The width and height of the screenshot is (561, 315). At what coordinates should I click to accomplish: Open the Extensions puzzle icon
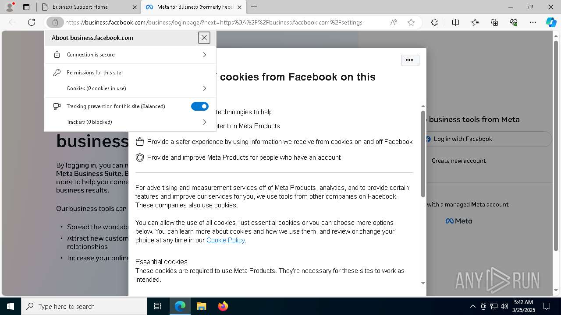(x=434, y=22)
